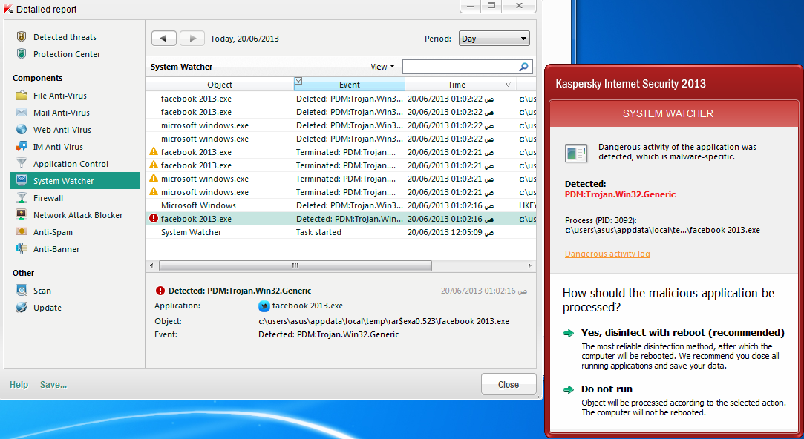Viewport: 804px width, 439px height.
Task: Click the computer icon in System Watcher alert
Action: 576,152
